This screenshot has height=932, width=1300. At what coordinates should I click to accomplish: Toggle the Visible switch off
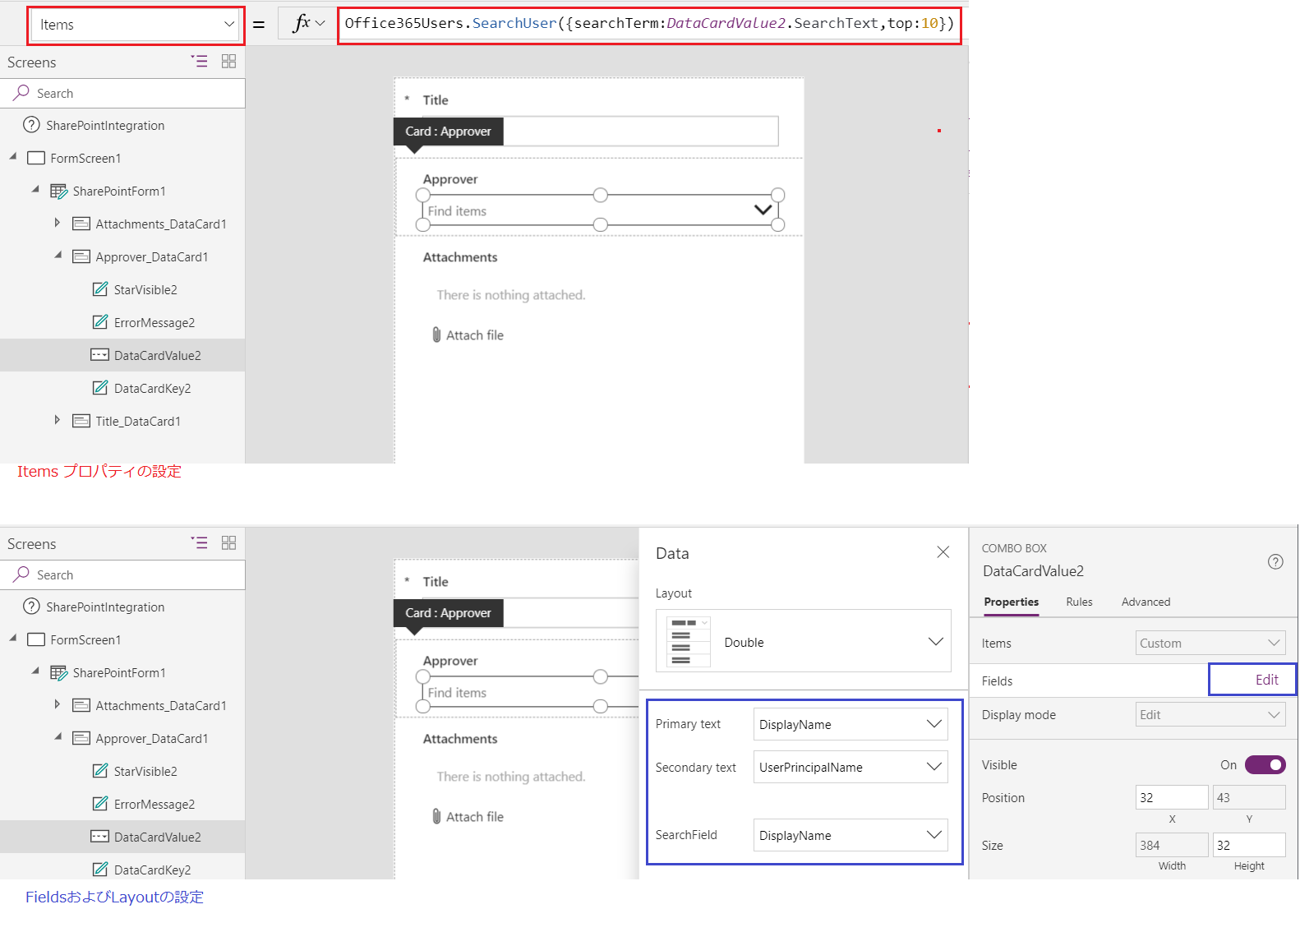coord(1265,765)
